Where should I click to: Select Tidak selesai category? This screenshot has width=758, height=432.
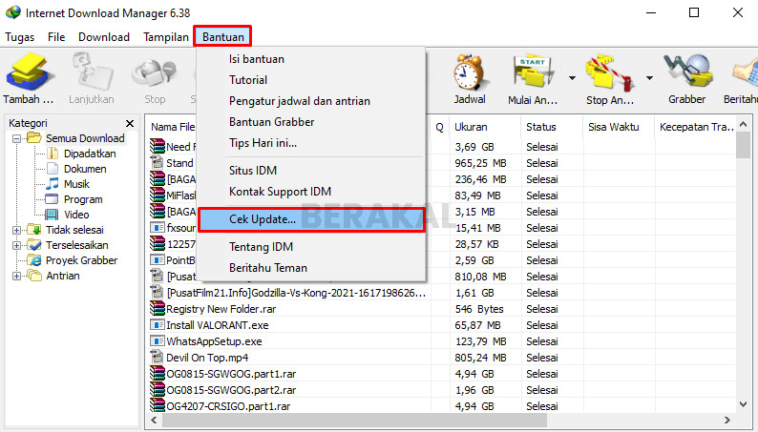click(74, 230)
